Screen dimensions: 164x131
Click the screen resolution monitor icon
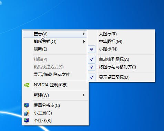(27, 106)
